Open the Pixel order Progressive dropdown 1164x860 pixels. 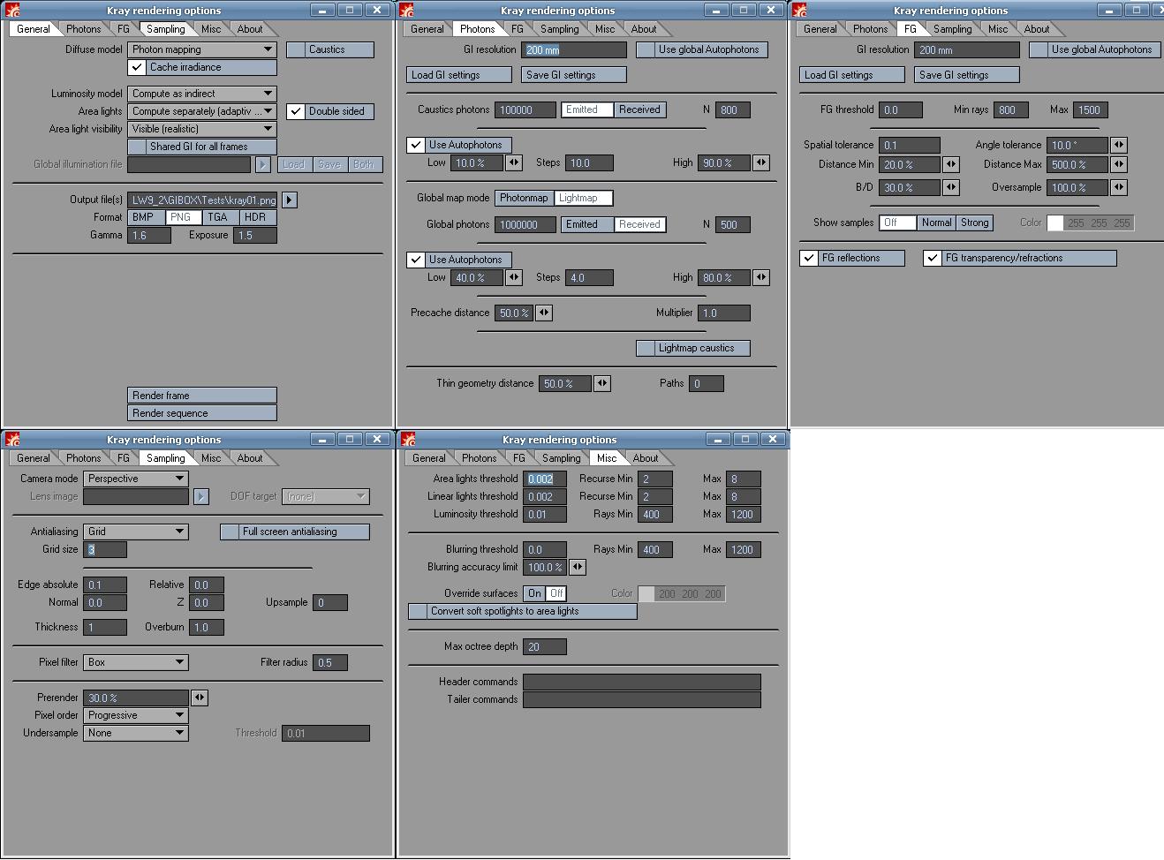136,715
